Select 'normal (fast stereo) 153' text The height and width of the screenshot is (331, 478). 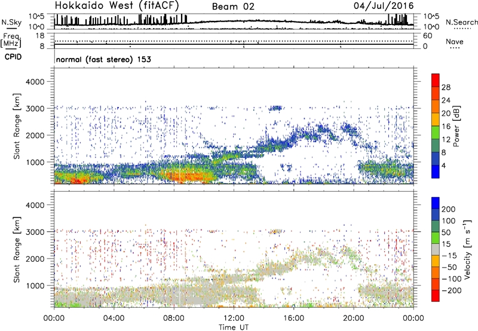coord(103,59)
